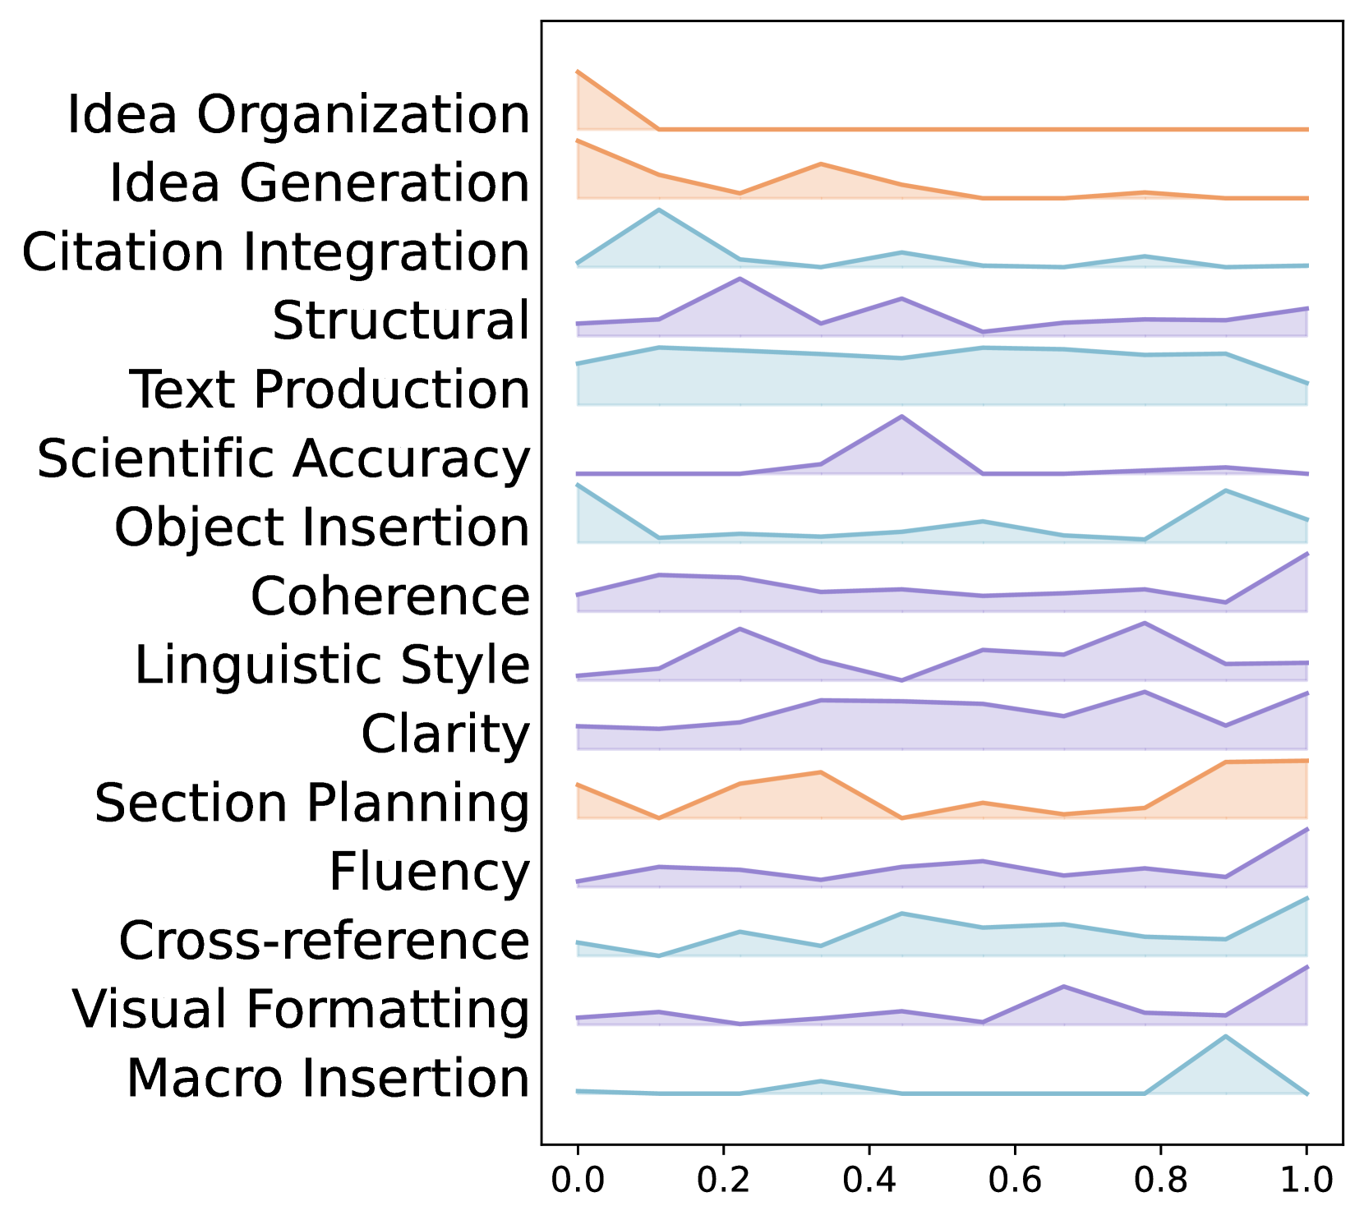Image resolution: width=1364 pixels, height=1220 pixels.
Task: Select the Clarity row label
Action: 445,734
